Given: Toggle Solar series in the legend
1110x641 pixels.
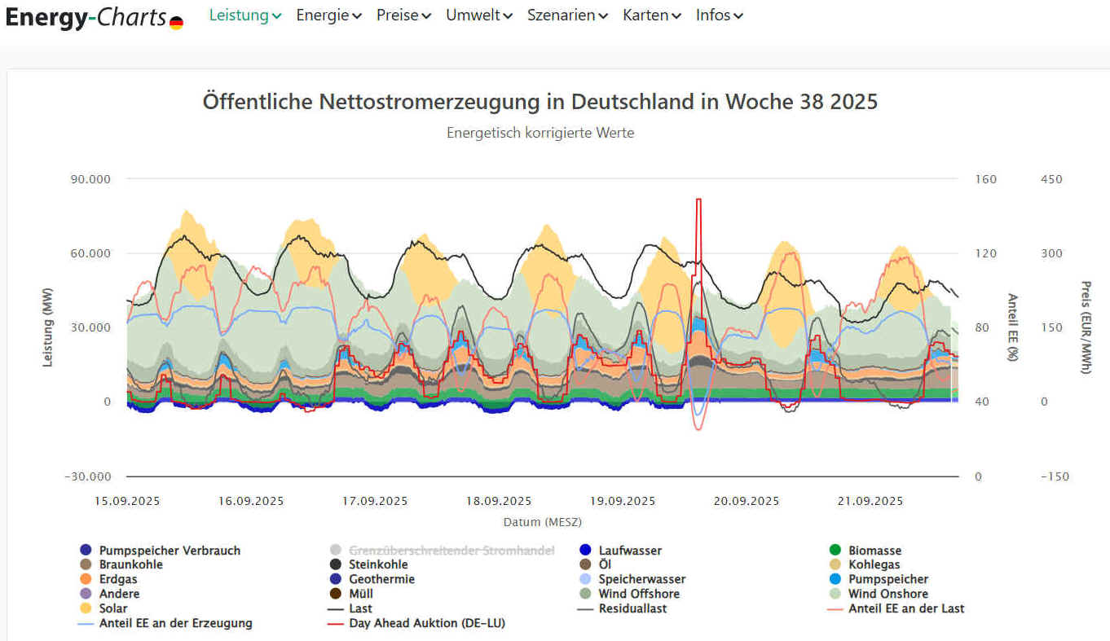Looking at the screenshot, I should coord(112,608).
